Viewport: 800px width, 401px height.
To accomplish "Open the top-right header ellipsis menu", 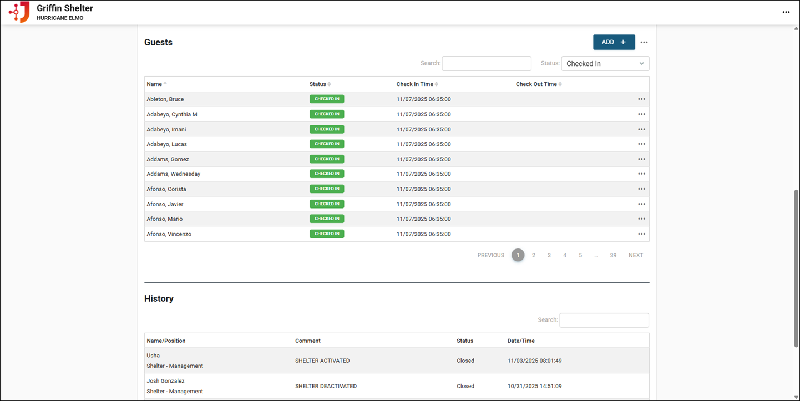I will (x=786, y=12).
